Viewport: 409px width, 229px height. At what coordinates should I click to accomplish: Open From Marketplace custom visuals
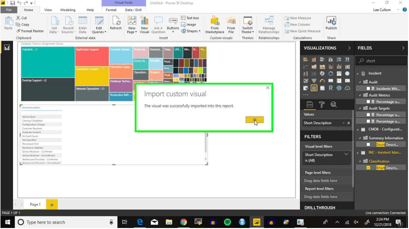215,24
